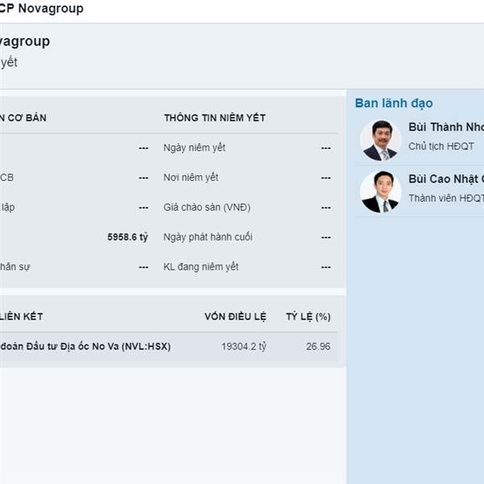Select the KL đang niêm yết label

[201, 267]
